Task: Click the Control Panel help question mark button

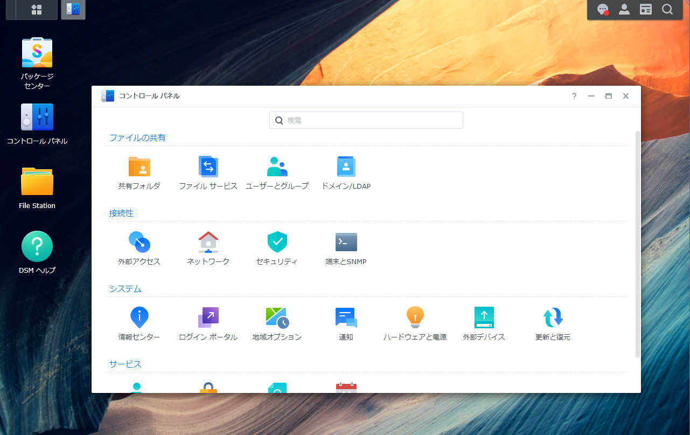Action: point(574,96)
